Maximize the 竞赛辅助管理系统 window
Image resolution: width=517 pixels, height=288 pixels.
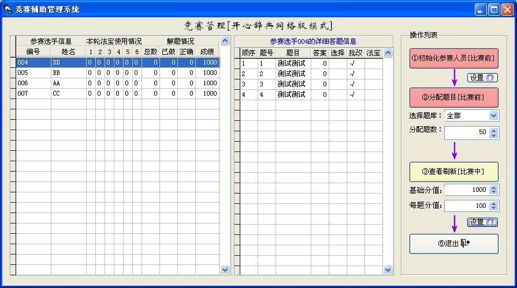(494, 10)
